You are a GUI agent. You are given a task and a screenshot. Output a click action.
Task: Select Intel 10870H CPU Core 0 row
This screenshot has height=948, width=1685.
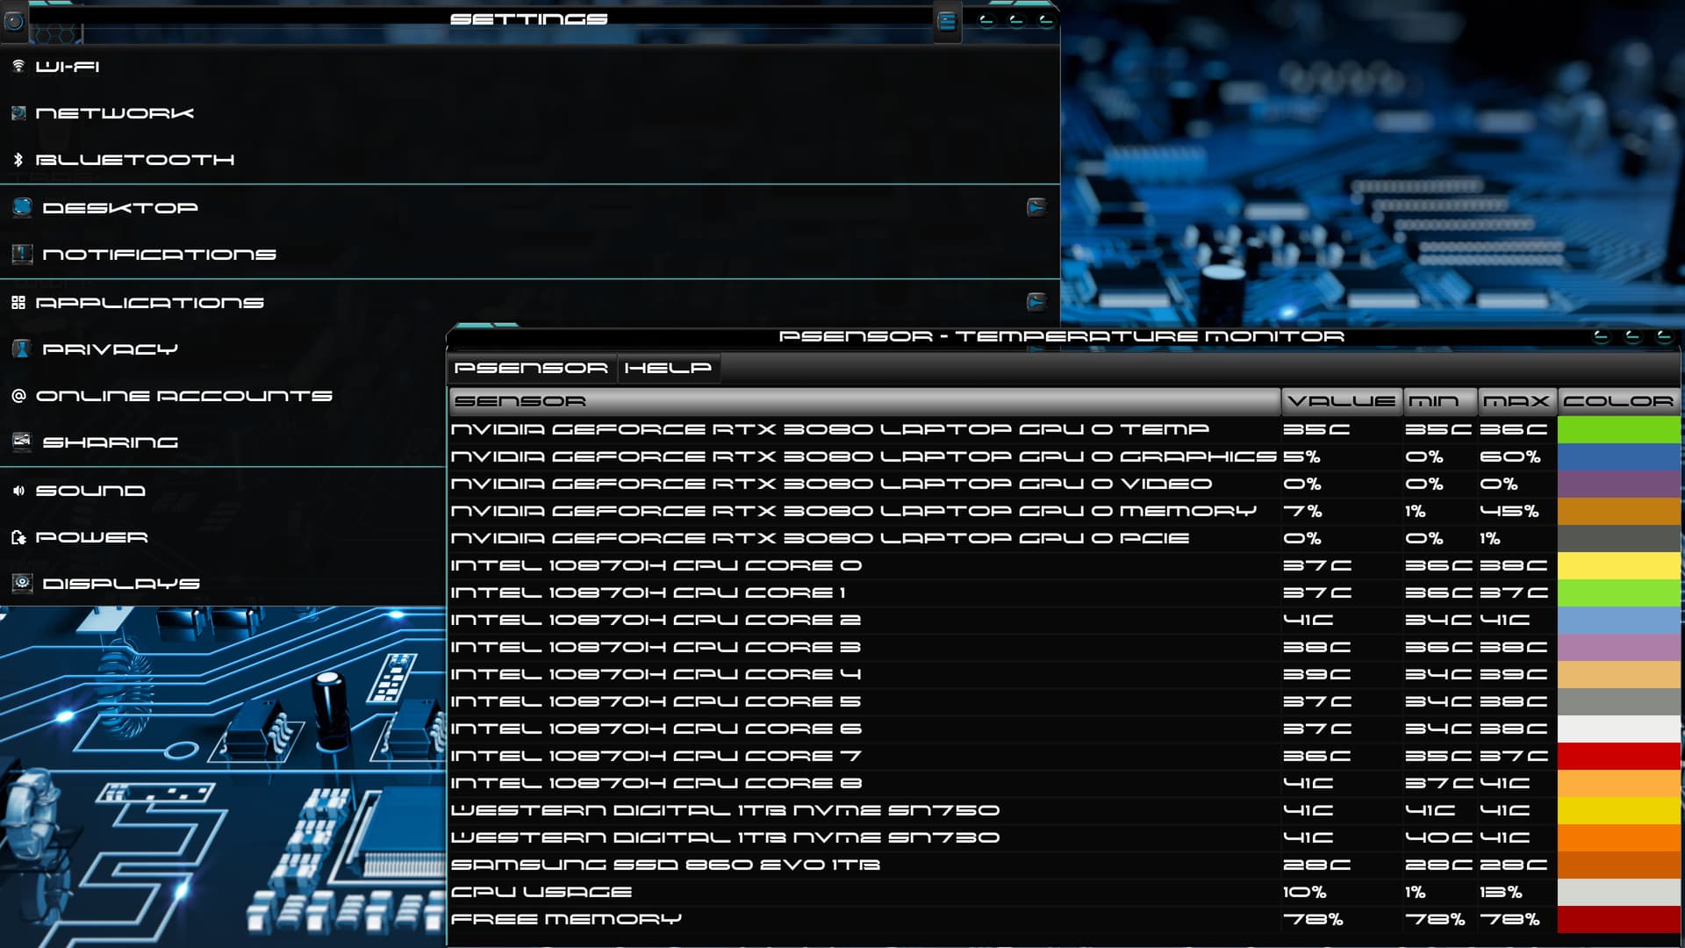(x=1064, y=565)
